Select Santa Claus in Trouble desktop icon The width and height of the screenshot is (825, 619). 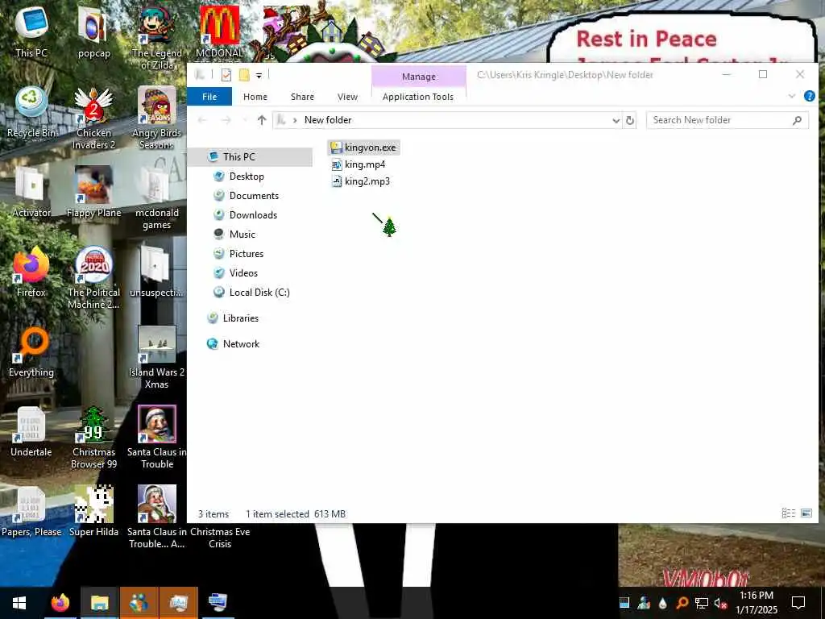pos(157,438)
